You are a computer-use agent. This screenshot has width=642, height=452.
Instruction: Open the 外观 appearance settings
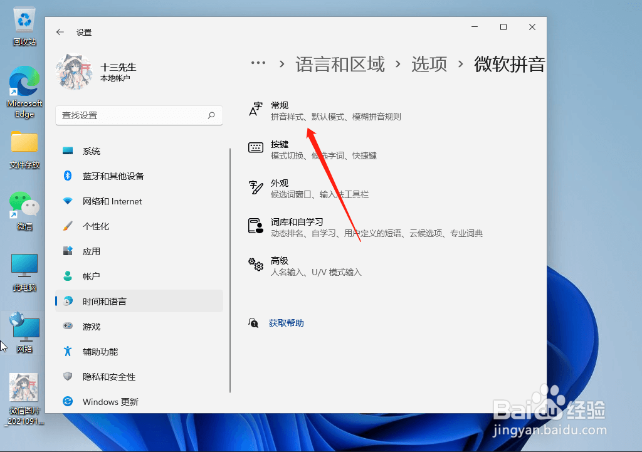point(309,189)
